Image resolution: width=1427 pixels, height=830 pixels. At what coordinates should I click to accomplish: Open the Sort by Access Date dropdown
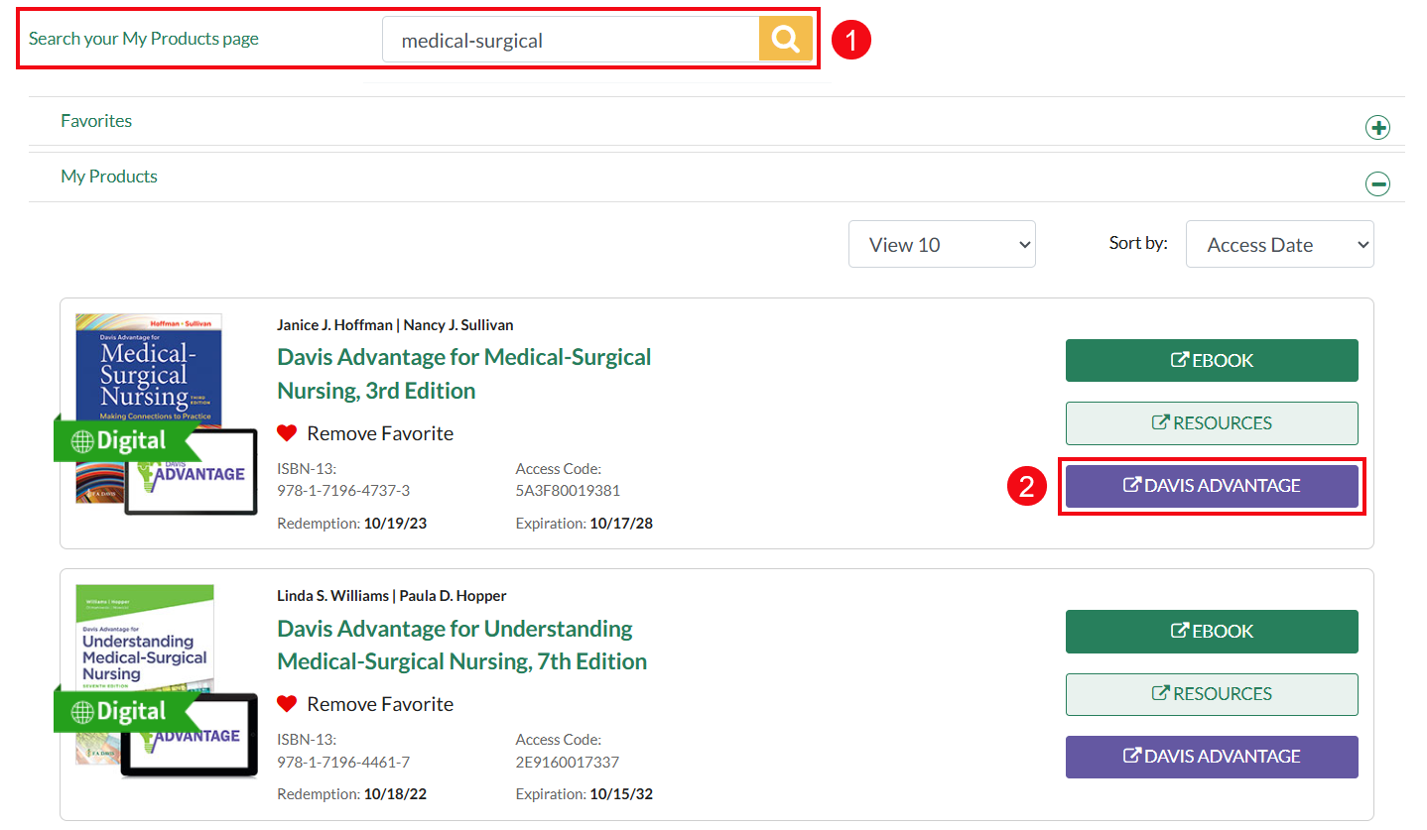point(1278,244)
